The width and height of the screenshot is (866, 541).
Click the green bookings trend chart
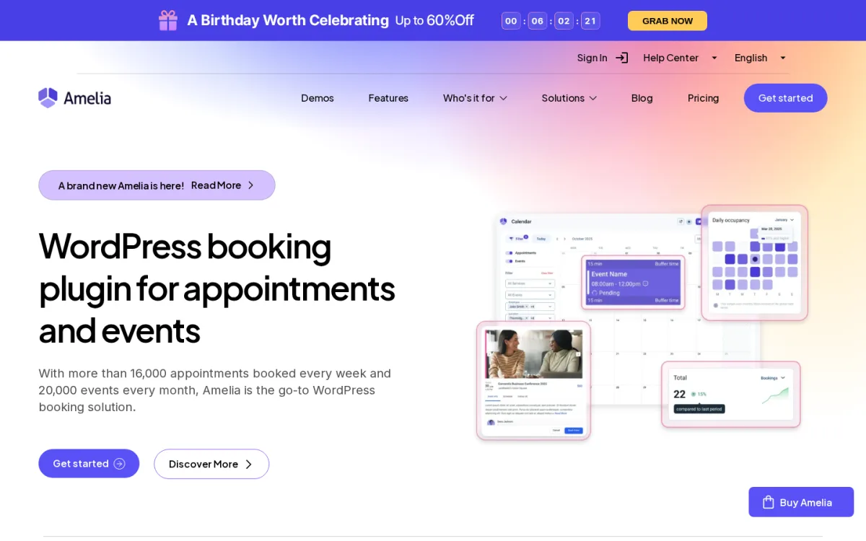pos(775,396)
